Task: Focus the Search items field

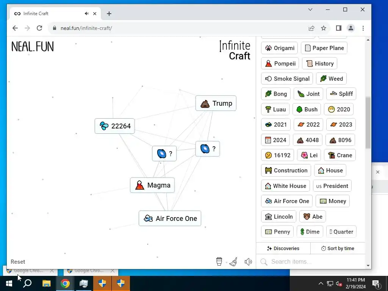Action: tap(311, 261)
